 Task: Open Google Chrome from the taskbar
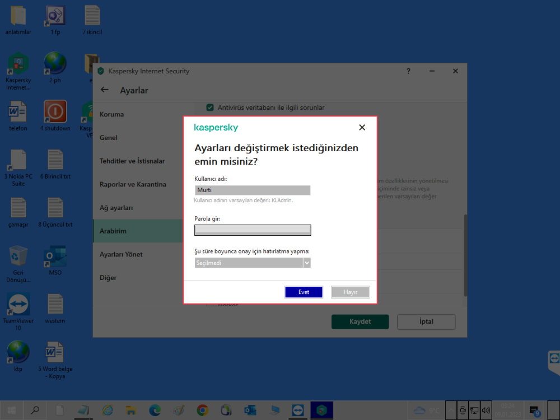pyautogui.click(x=203, y=410)
